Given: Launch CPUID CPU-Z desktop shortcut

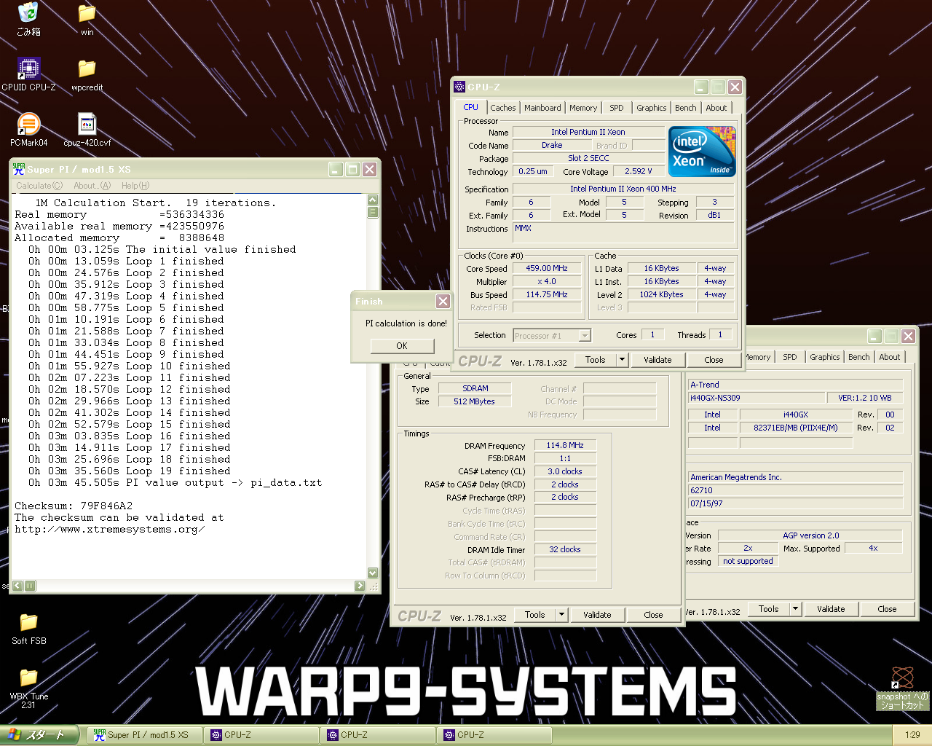Looking at the screenshot, I should tap(28, 70).
